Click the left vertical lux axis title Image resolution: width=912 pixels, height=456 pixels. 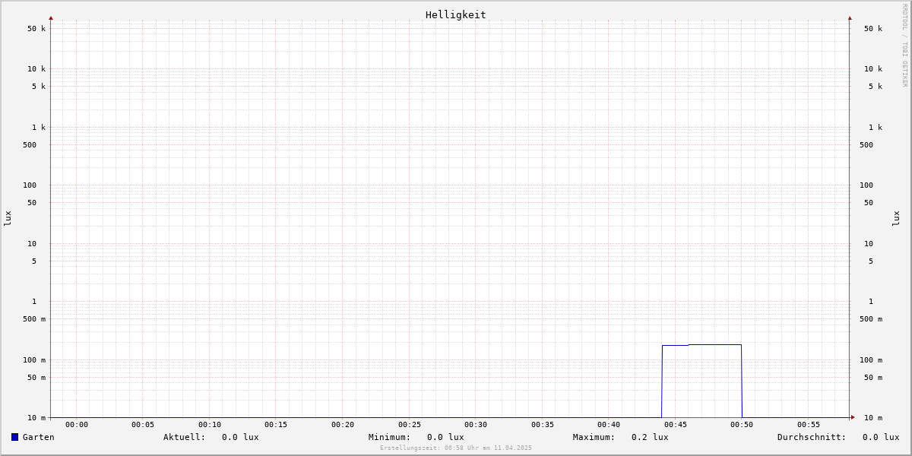pyautogui.click(x=8, y=218)
